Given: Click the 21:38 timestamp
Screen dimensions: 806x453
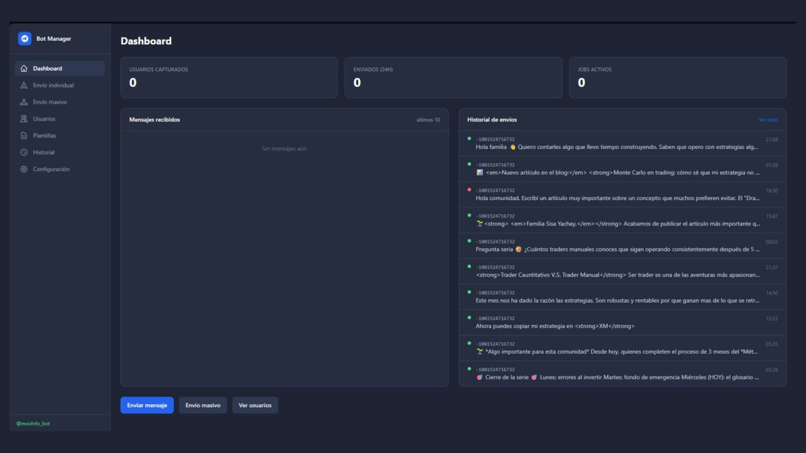Looking at the screenshot, I should [772, 140].
